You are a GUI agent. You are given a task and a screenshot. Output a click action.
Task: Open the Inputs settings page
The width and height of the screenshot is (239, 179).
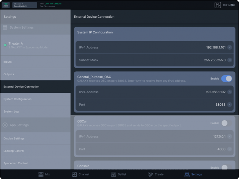tap(36, 62)
